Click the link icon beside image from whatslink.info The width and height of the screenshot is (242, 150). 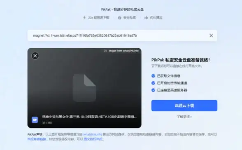[105, 51]
